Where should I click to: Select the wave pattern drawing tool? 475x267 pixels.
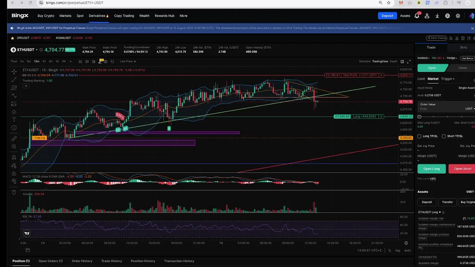[14, 96]
